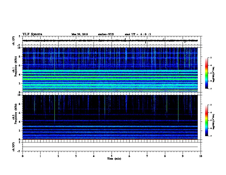Select the date label "Mar.30, 2018"
Viewport: 226px width, 175px height.
(80, 34)
